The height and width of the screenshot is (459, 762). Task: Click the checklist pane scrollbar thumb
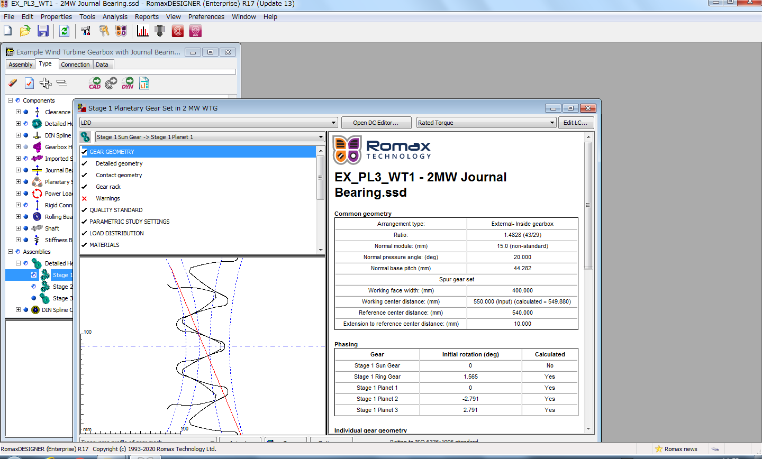pos(320,178)
